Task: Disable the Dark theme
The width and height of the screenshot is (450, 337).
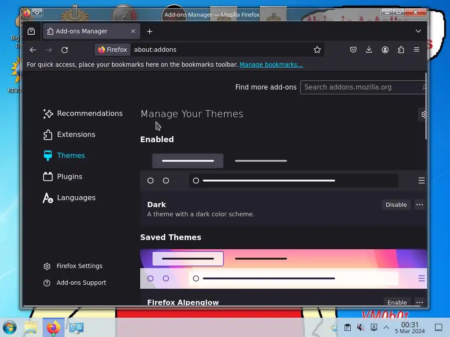Action: click(x=396, y=204)
